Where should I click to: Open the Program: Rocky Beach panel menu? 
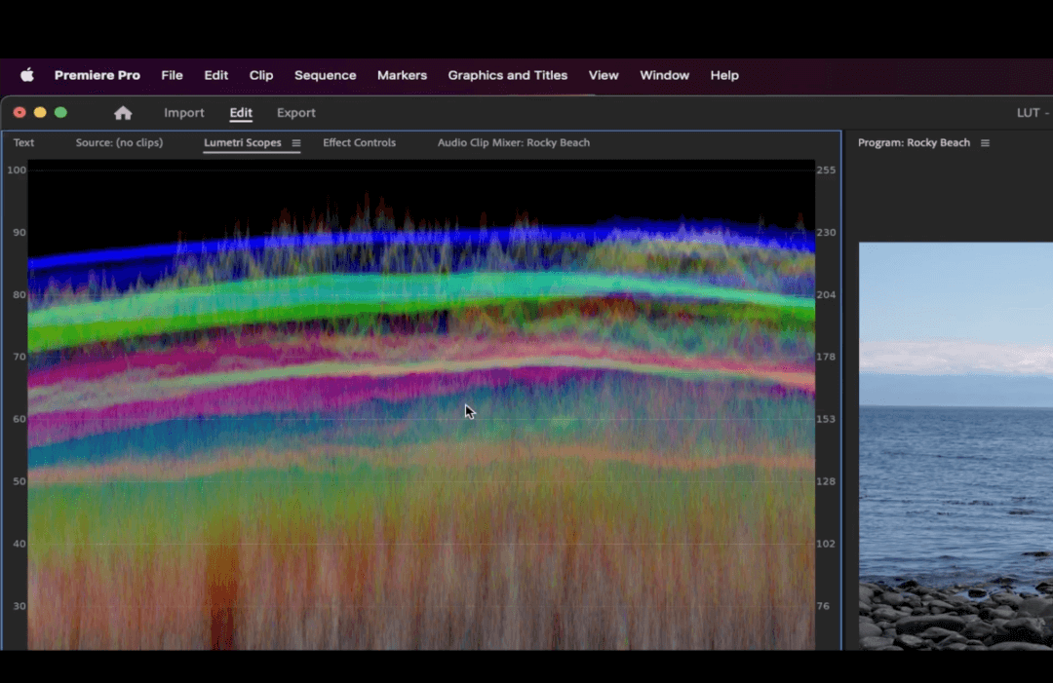(985, 142)
